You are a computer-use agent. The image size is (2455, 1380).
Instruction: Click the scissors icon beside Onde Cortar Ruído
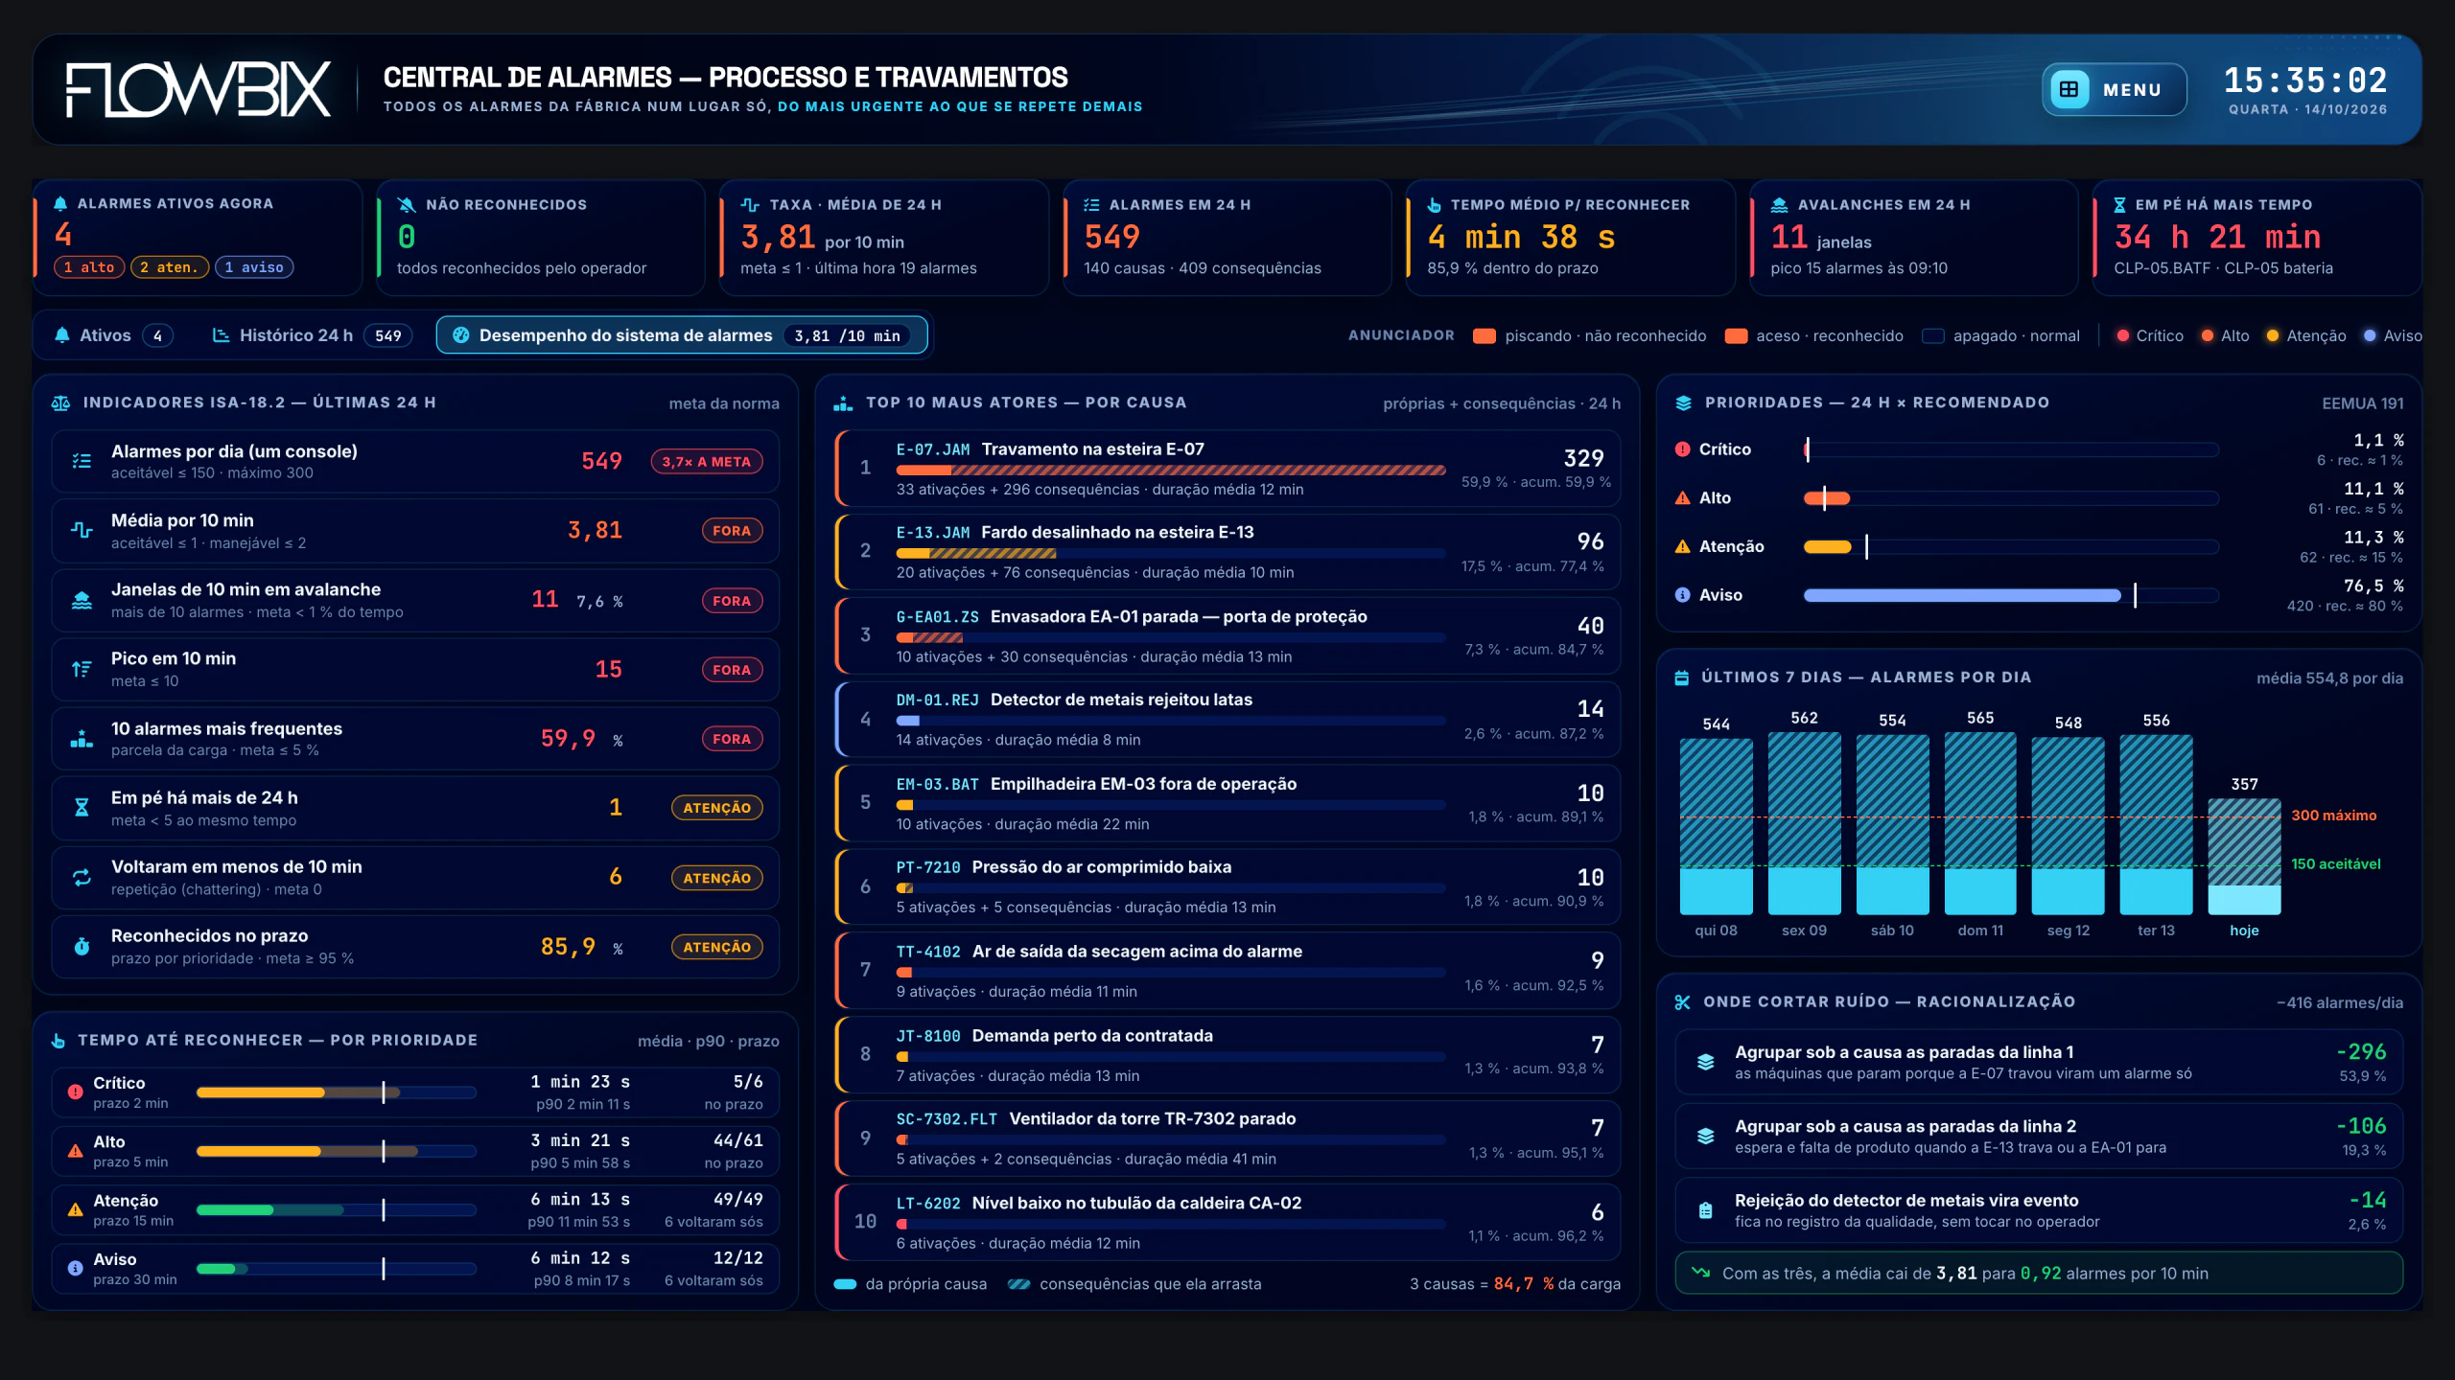pyautogui.click(x=1682, y=1001)
